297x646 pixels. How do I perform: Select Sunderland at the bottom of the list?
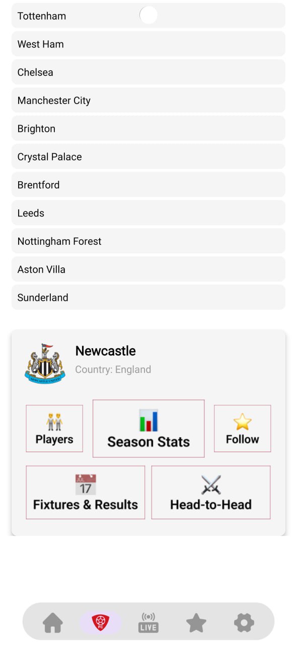point(148,297)
